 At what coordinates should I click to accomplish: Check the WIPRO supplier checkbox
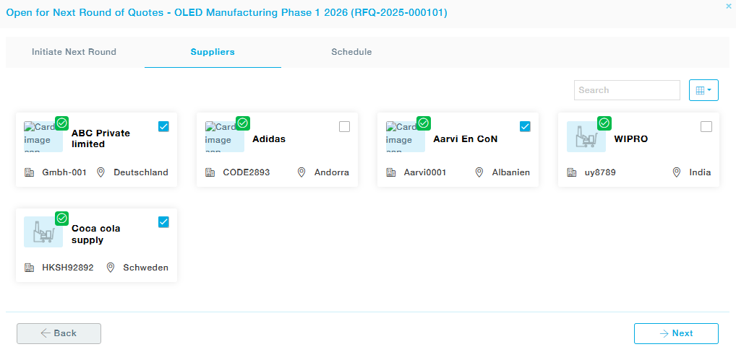tap(706, 127)
